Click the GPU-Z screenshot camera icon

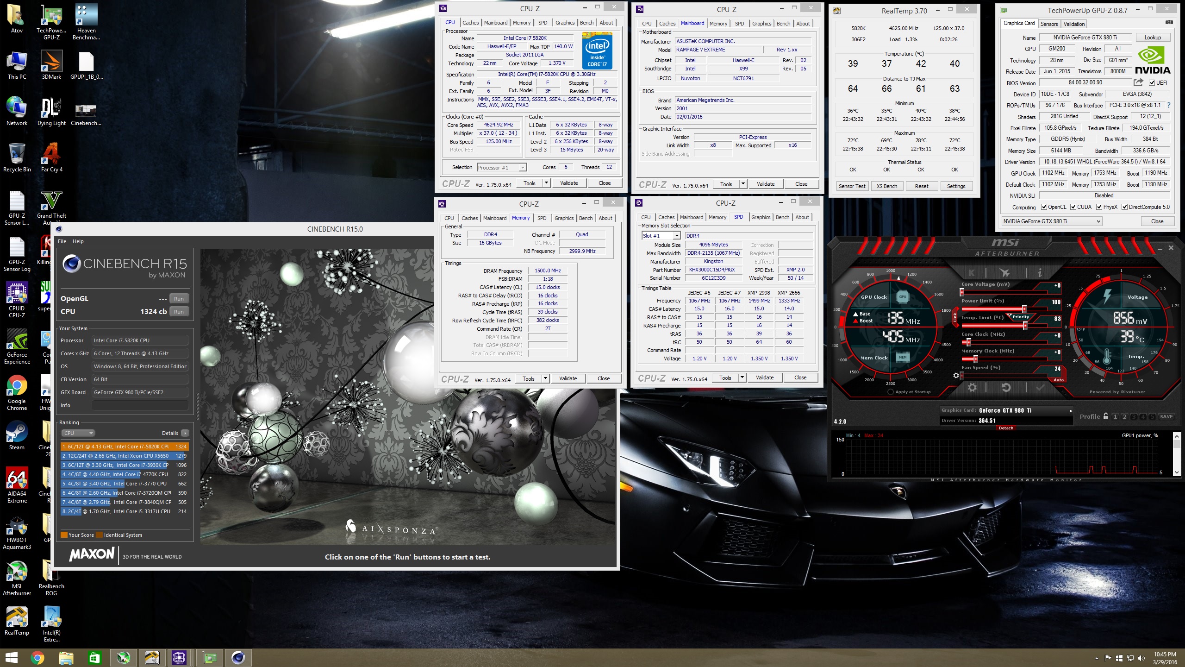click(x=1169, y=23)
